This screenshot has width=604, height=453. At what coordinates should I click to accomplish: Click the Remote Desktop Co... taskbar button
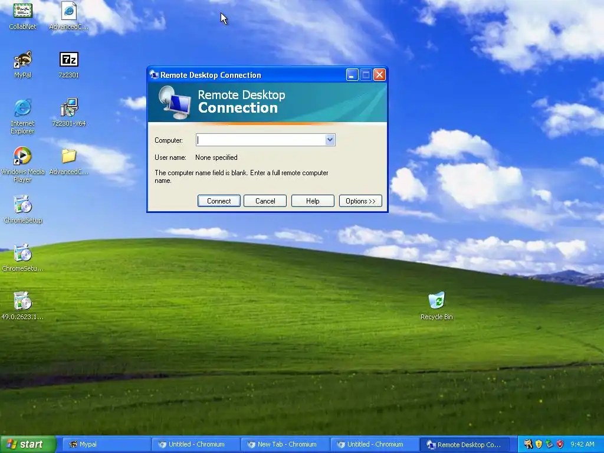[464, 444]
